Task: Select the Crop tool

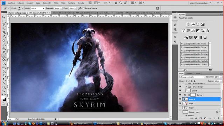Action: (4, 33)
